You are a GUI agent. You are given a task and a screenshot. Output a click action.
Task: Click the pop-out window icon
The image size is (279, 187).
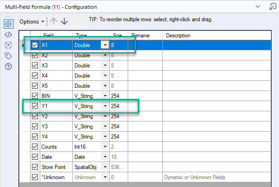coord(272,7)
